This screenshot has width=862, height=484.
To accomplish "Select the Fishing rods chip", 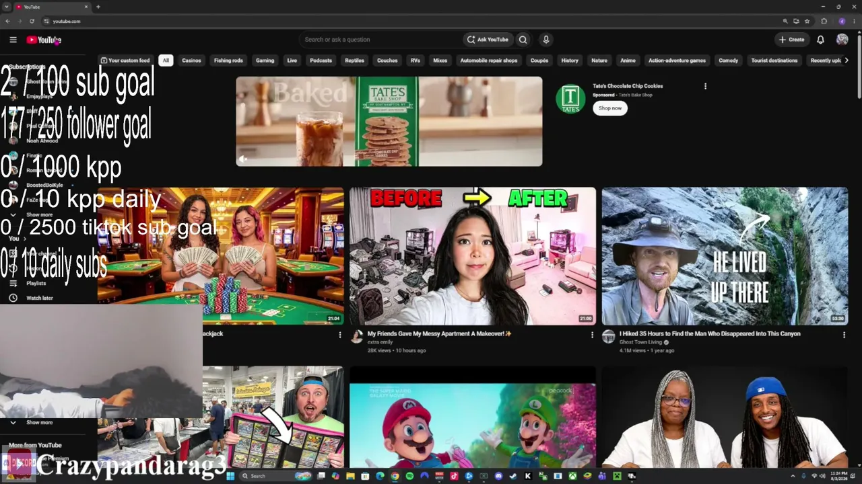I will coord(228,61).
